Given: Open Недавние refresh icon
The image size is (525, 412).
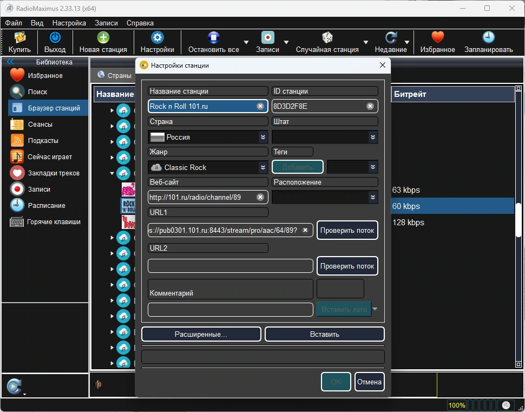Looking at the screenshot, I should tap(391, 37).
